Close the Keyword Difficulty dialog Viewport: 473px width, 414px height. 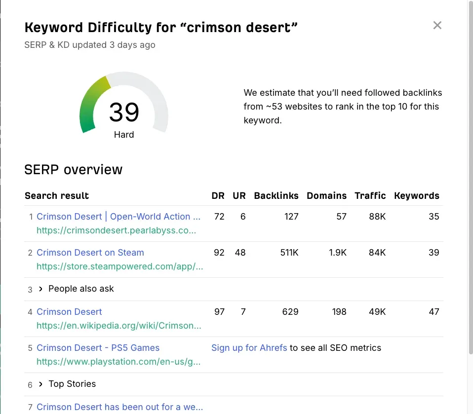pos(437,25)
